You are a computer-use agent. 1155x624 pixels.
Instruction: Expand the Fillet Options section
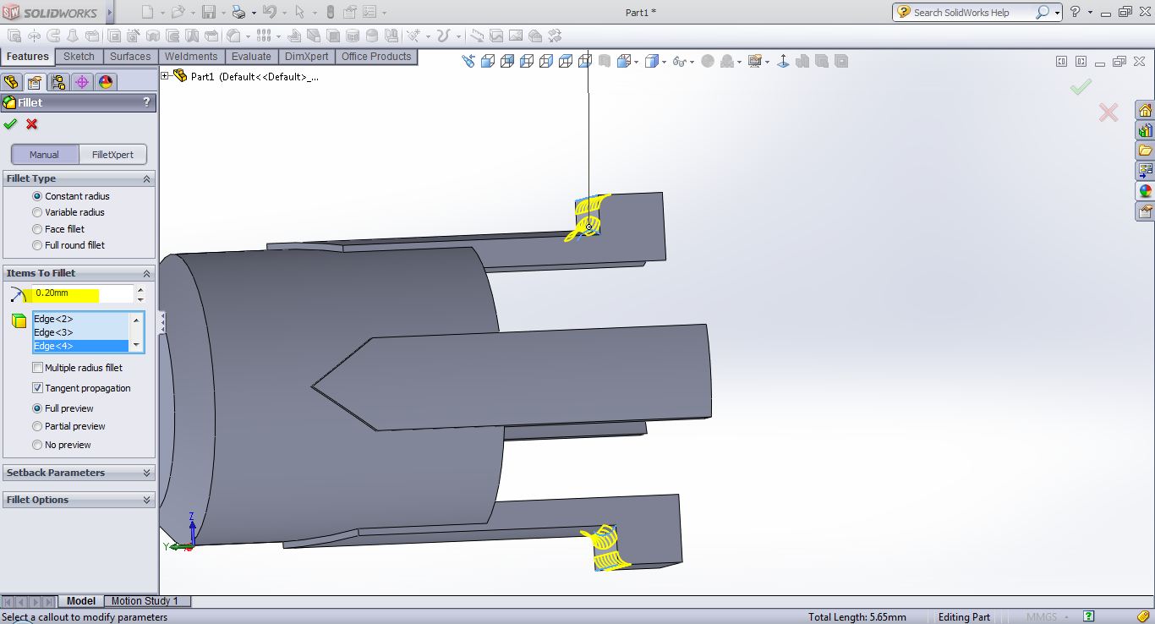(79, 500)
